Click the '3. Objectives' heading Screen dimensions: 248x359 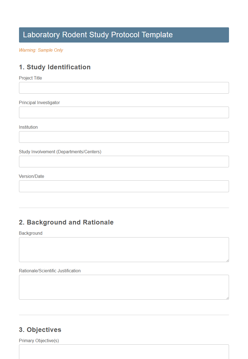(x=40, y=329)
